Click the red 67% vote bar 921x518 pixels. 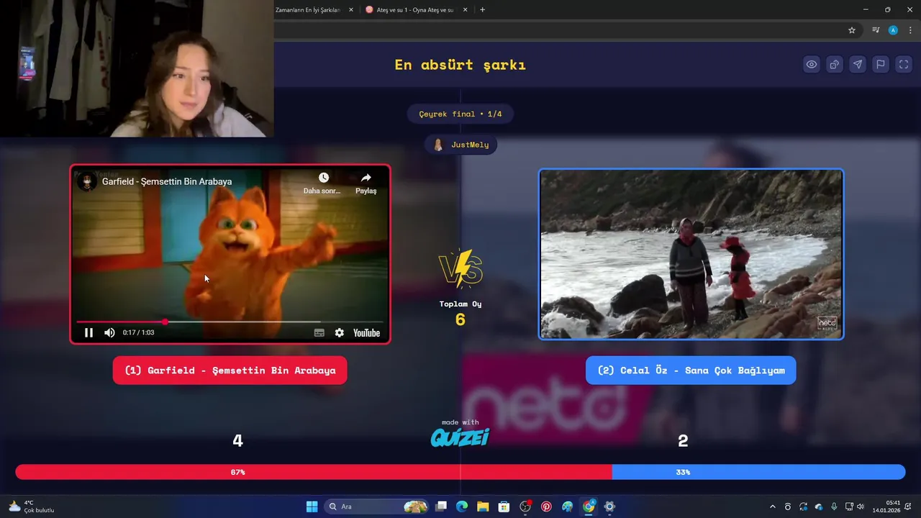point(314,472)
